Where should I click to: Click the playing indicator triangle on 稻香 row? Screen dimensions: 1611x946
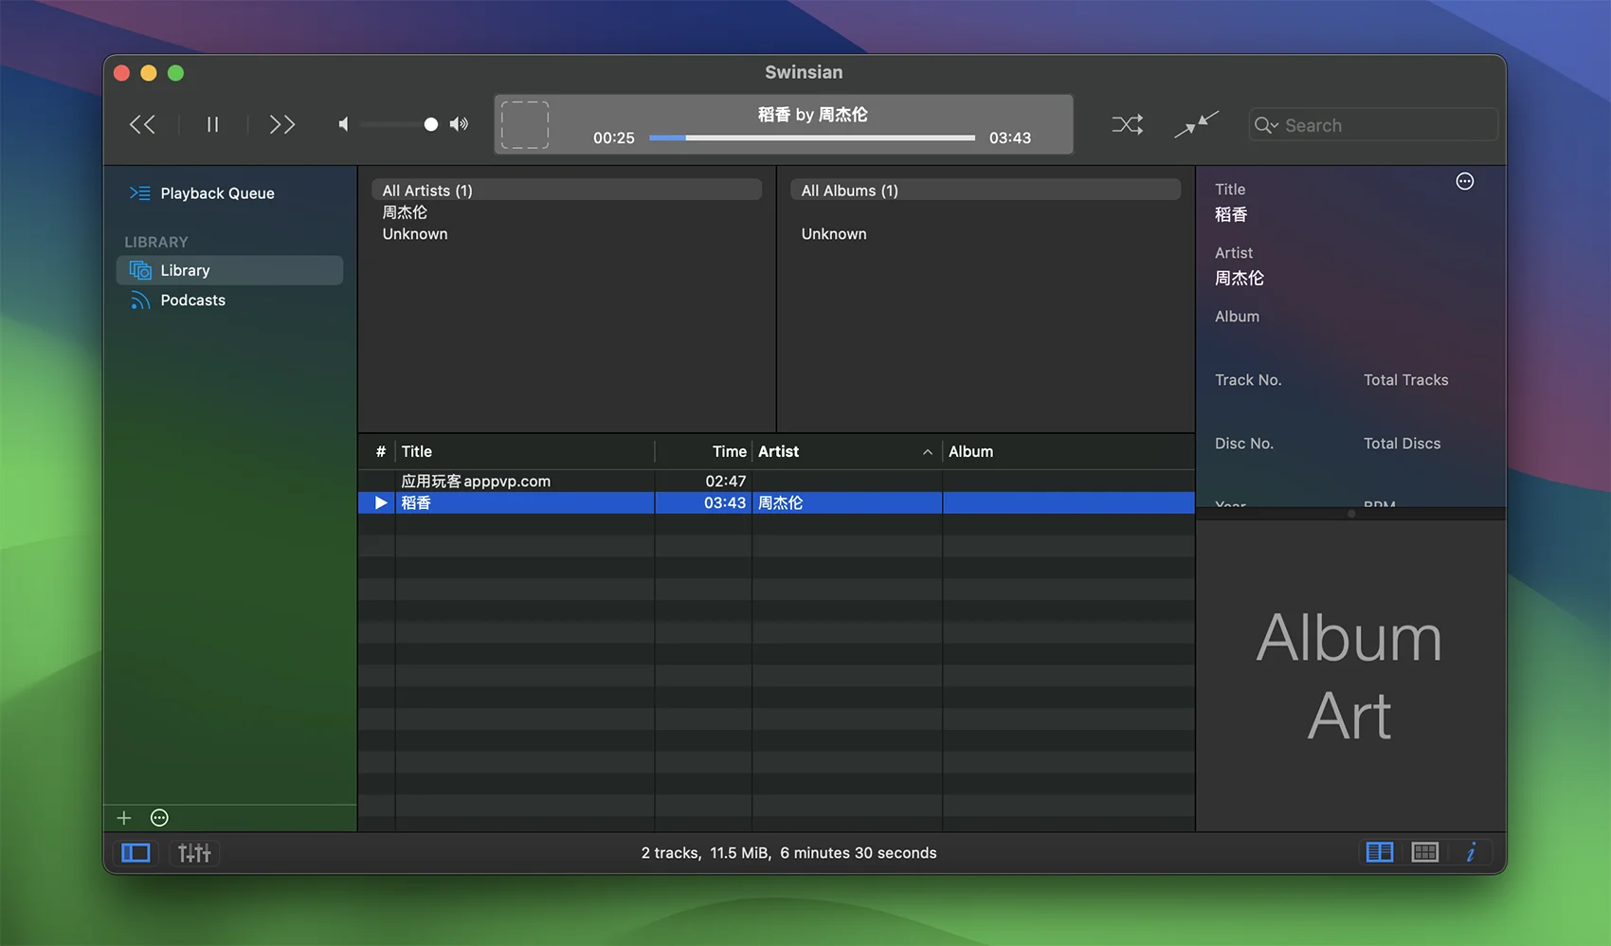coord(381,503)
